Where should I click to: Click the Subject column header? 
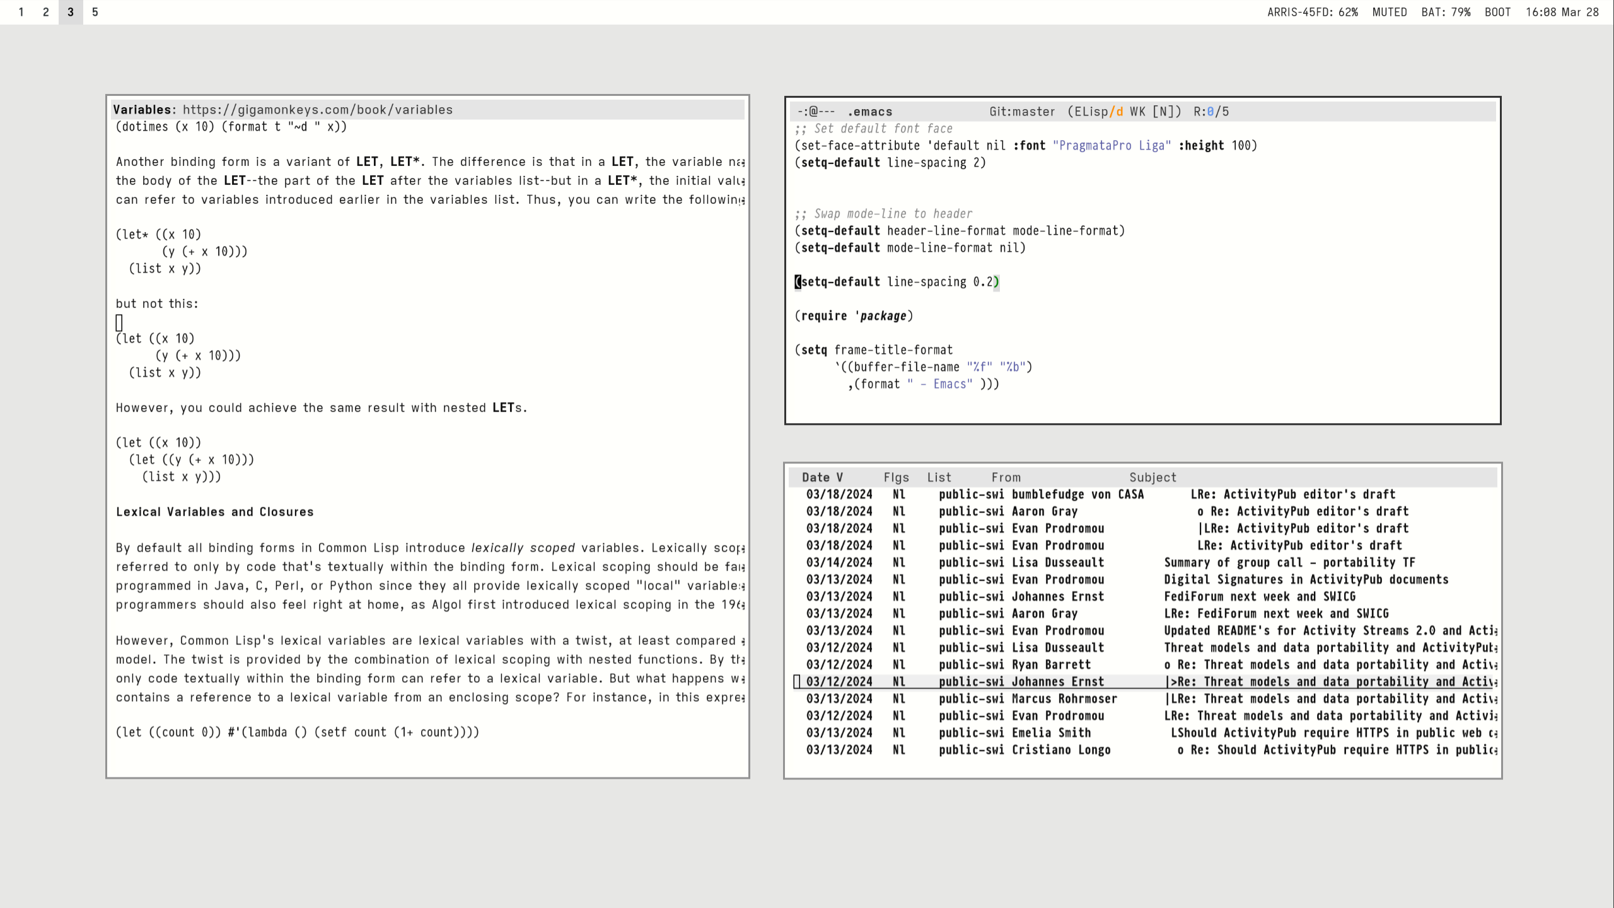[1152, 477]
